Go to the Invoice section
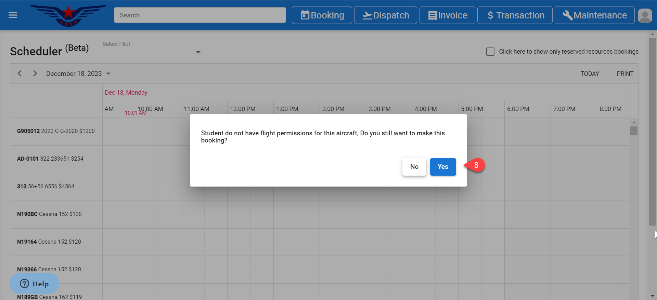Screen dimensions: 657x300 [447, 15]
